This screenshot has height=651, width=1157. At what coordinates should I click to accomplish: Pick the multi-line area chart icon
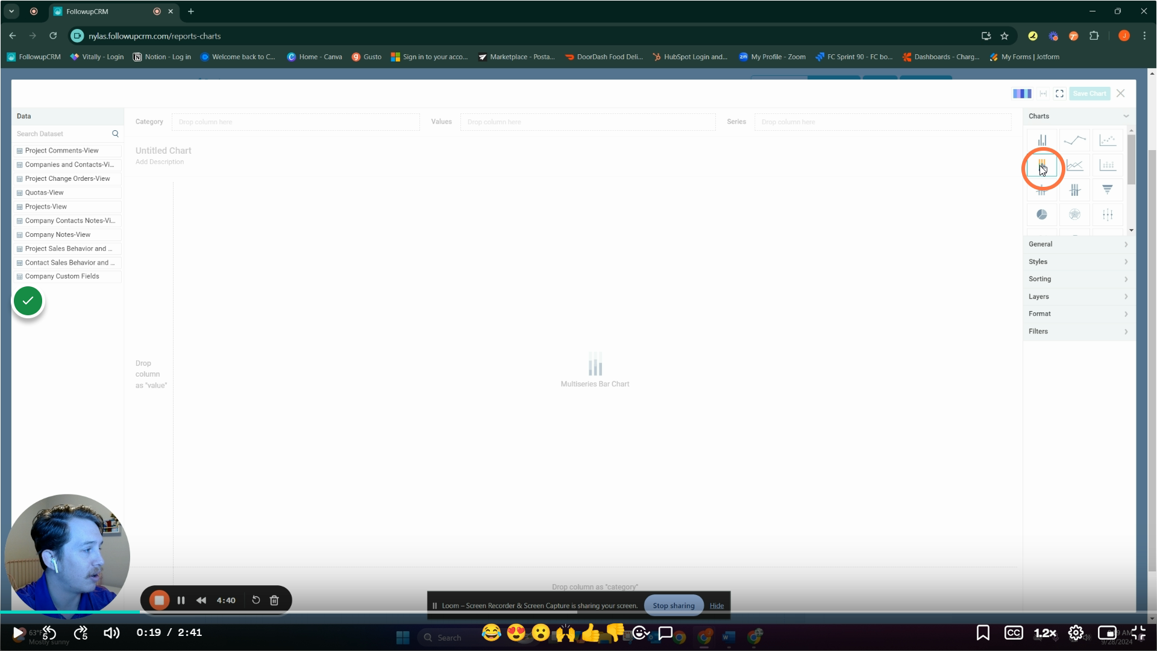[1074, 165]
